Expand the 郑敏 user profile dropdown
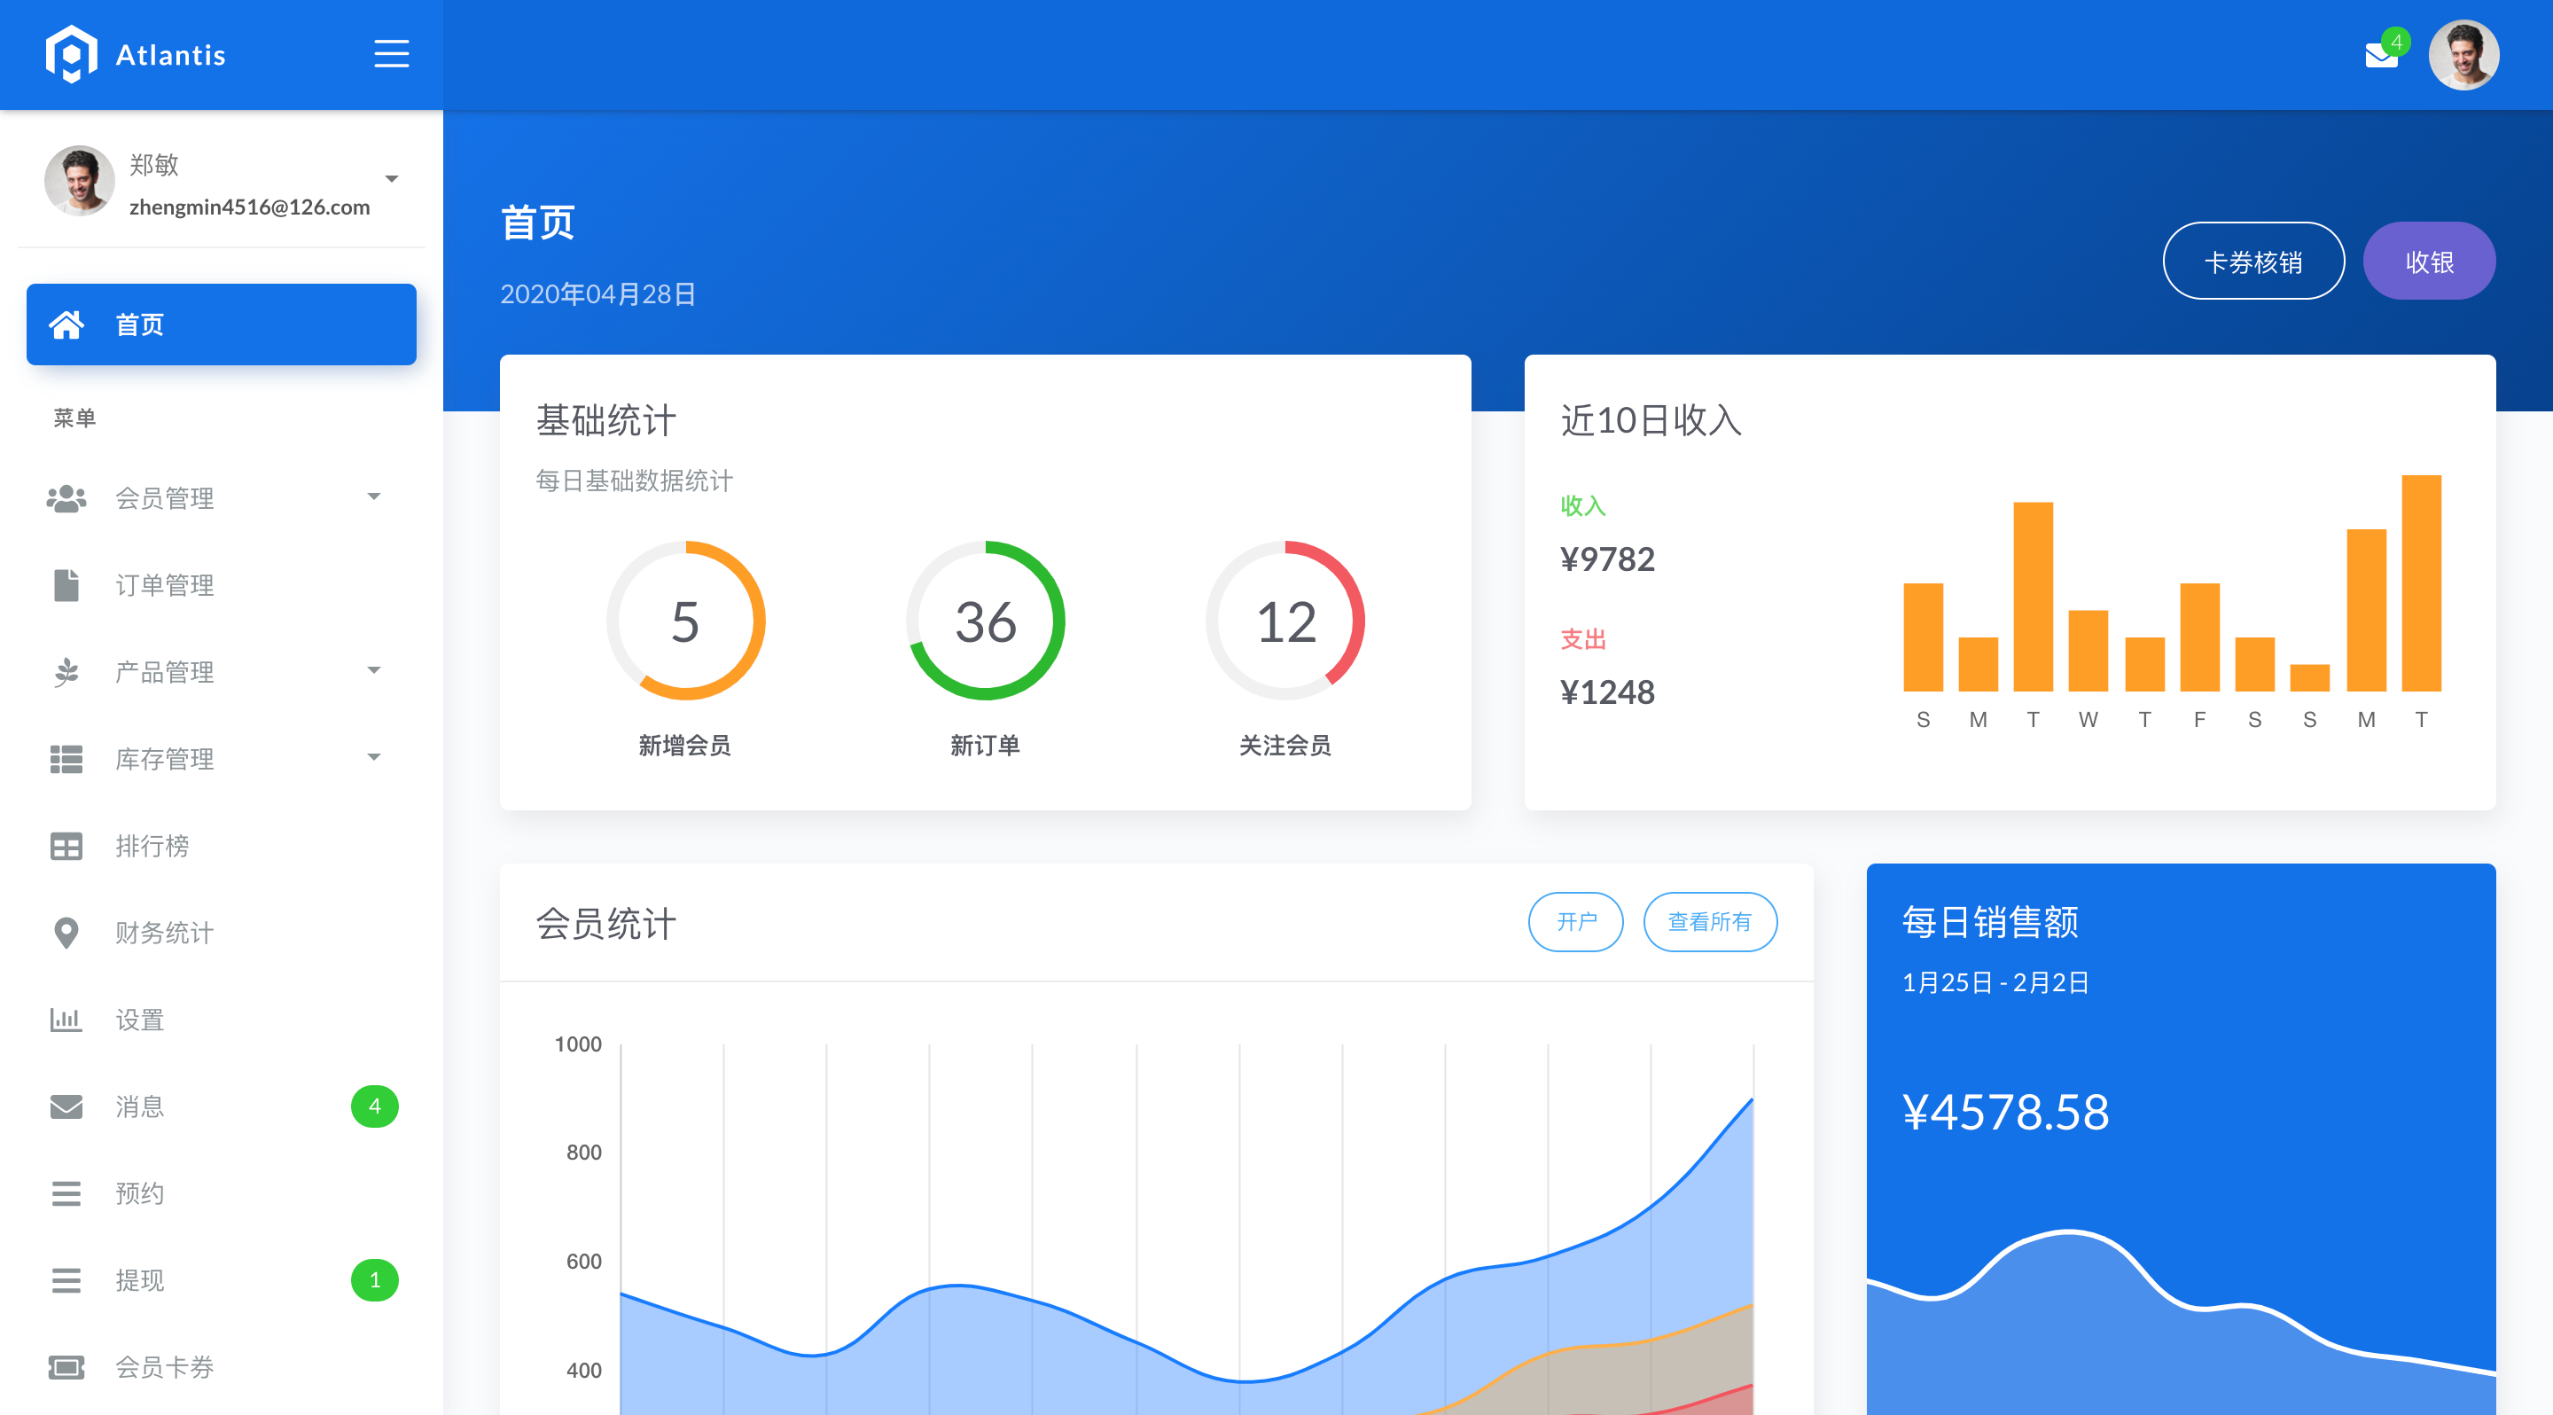The height and width of the screenshot is (1415, 2553). 392,179
